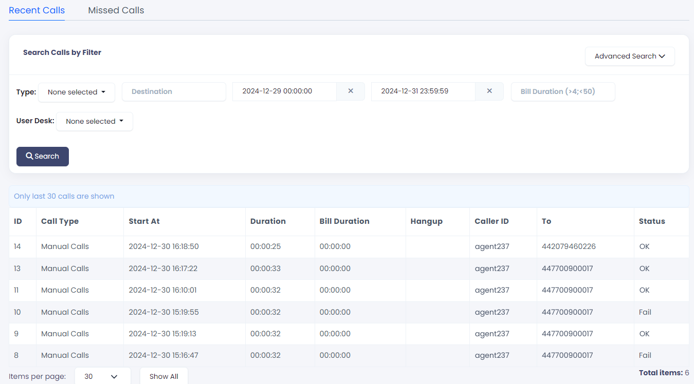Image resolution: width=694 pixels, height=384 pixels.
Task: Open call ID 11 link
Action: point(16,290)
